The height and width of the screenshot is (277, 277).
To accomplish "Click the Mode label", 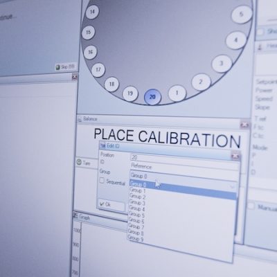I will (x=260, y=148).
